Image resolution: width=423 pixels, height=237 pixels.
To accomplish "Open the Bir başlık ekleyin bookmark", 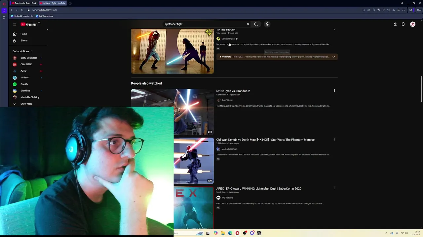I will click(22, 16).
